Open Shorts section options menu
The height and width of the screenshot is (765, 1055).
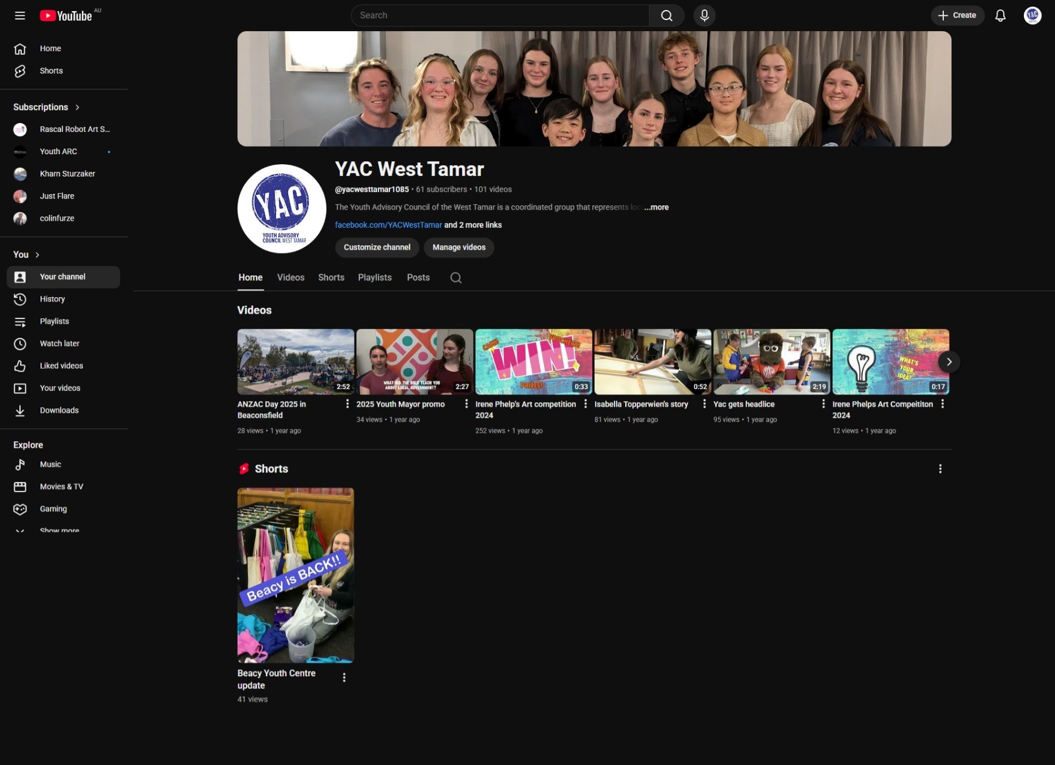click(940, 469)
